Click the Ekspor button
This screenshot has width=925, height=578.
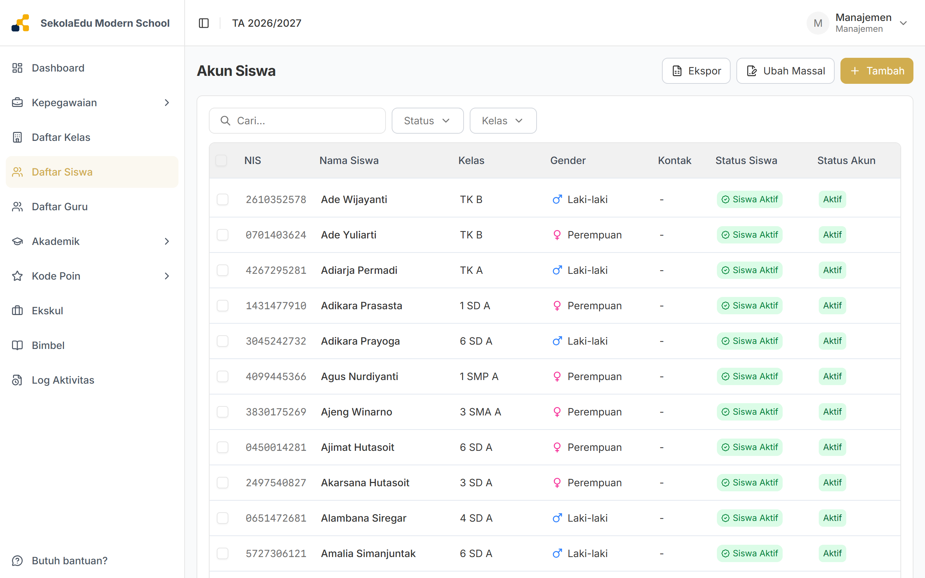(x=696, y=71)
